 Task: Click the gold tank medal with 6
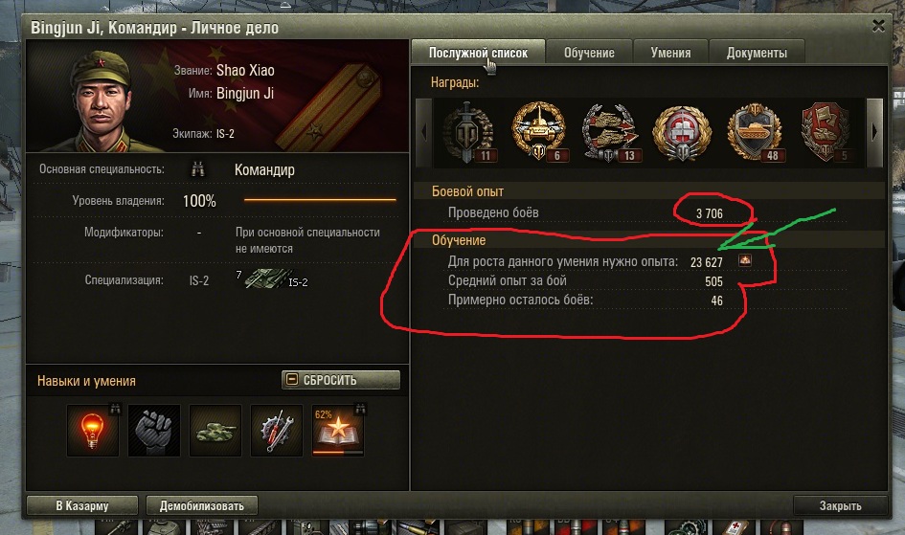[x=539, y=132]
